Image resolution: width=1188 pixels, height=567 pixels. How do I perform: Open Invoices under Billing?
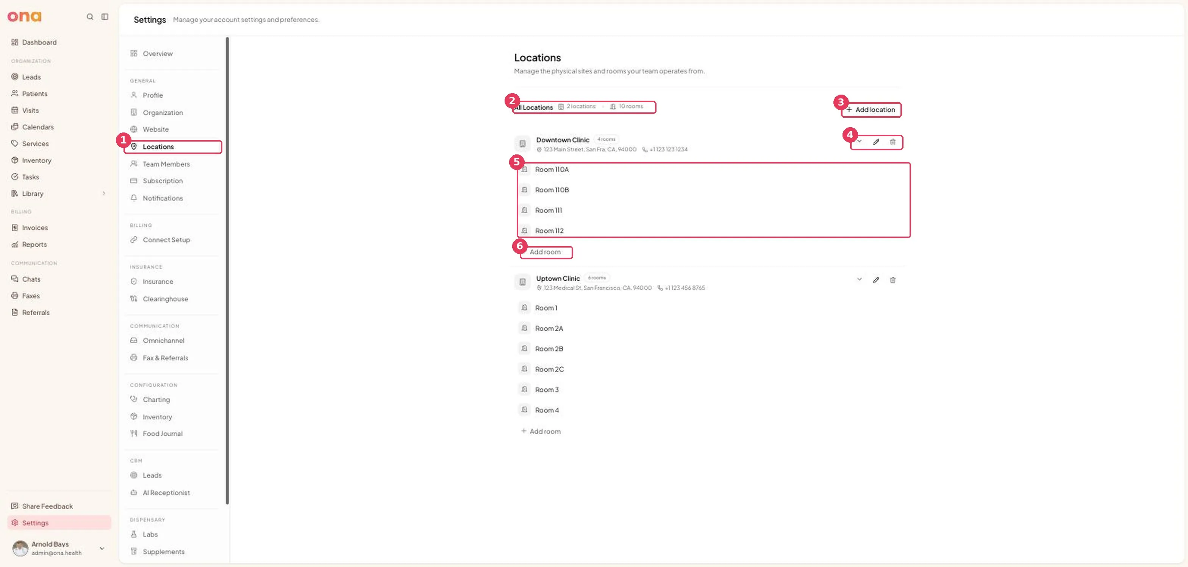click(59, 227)
